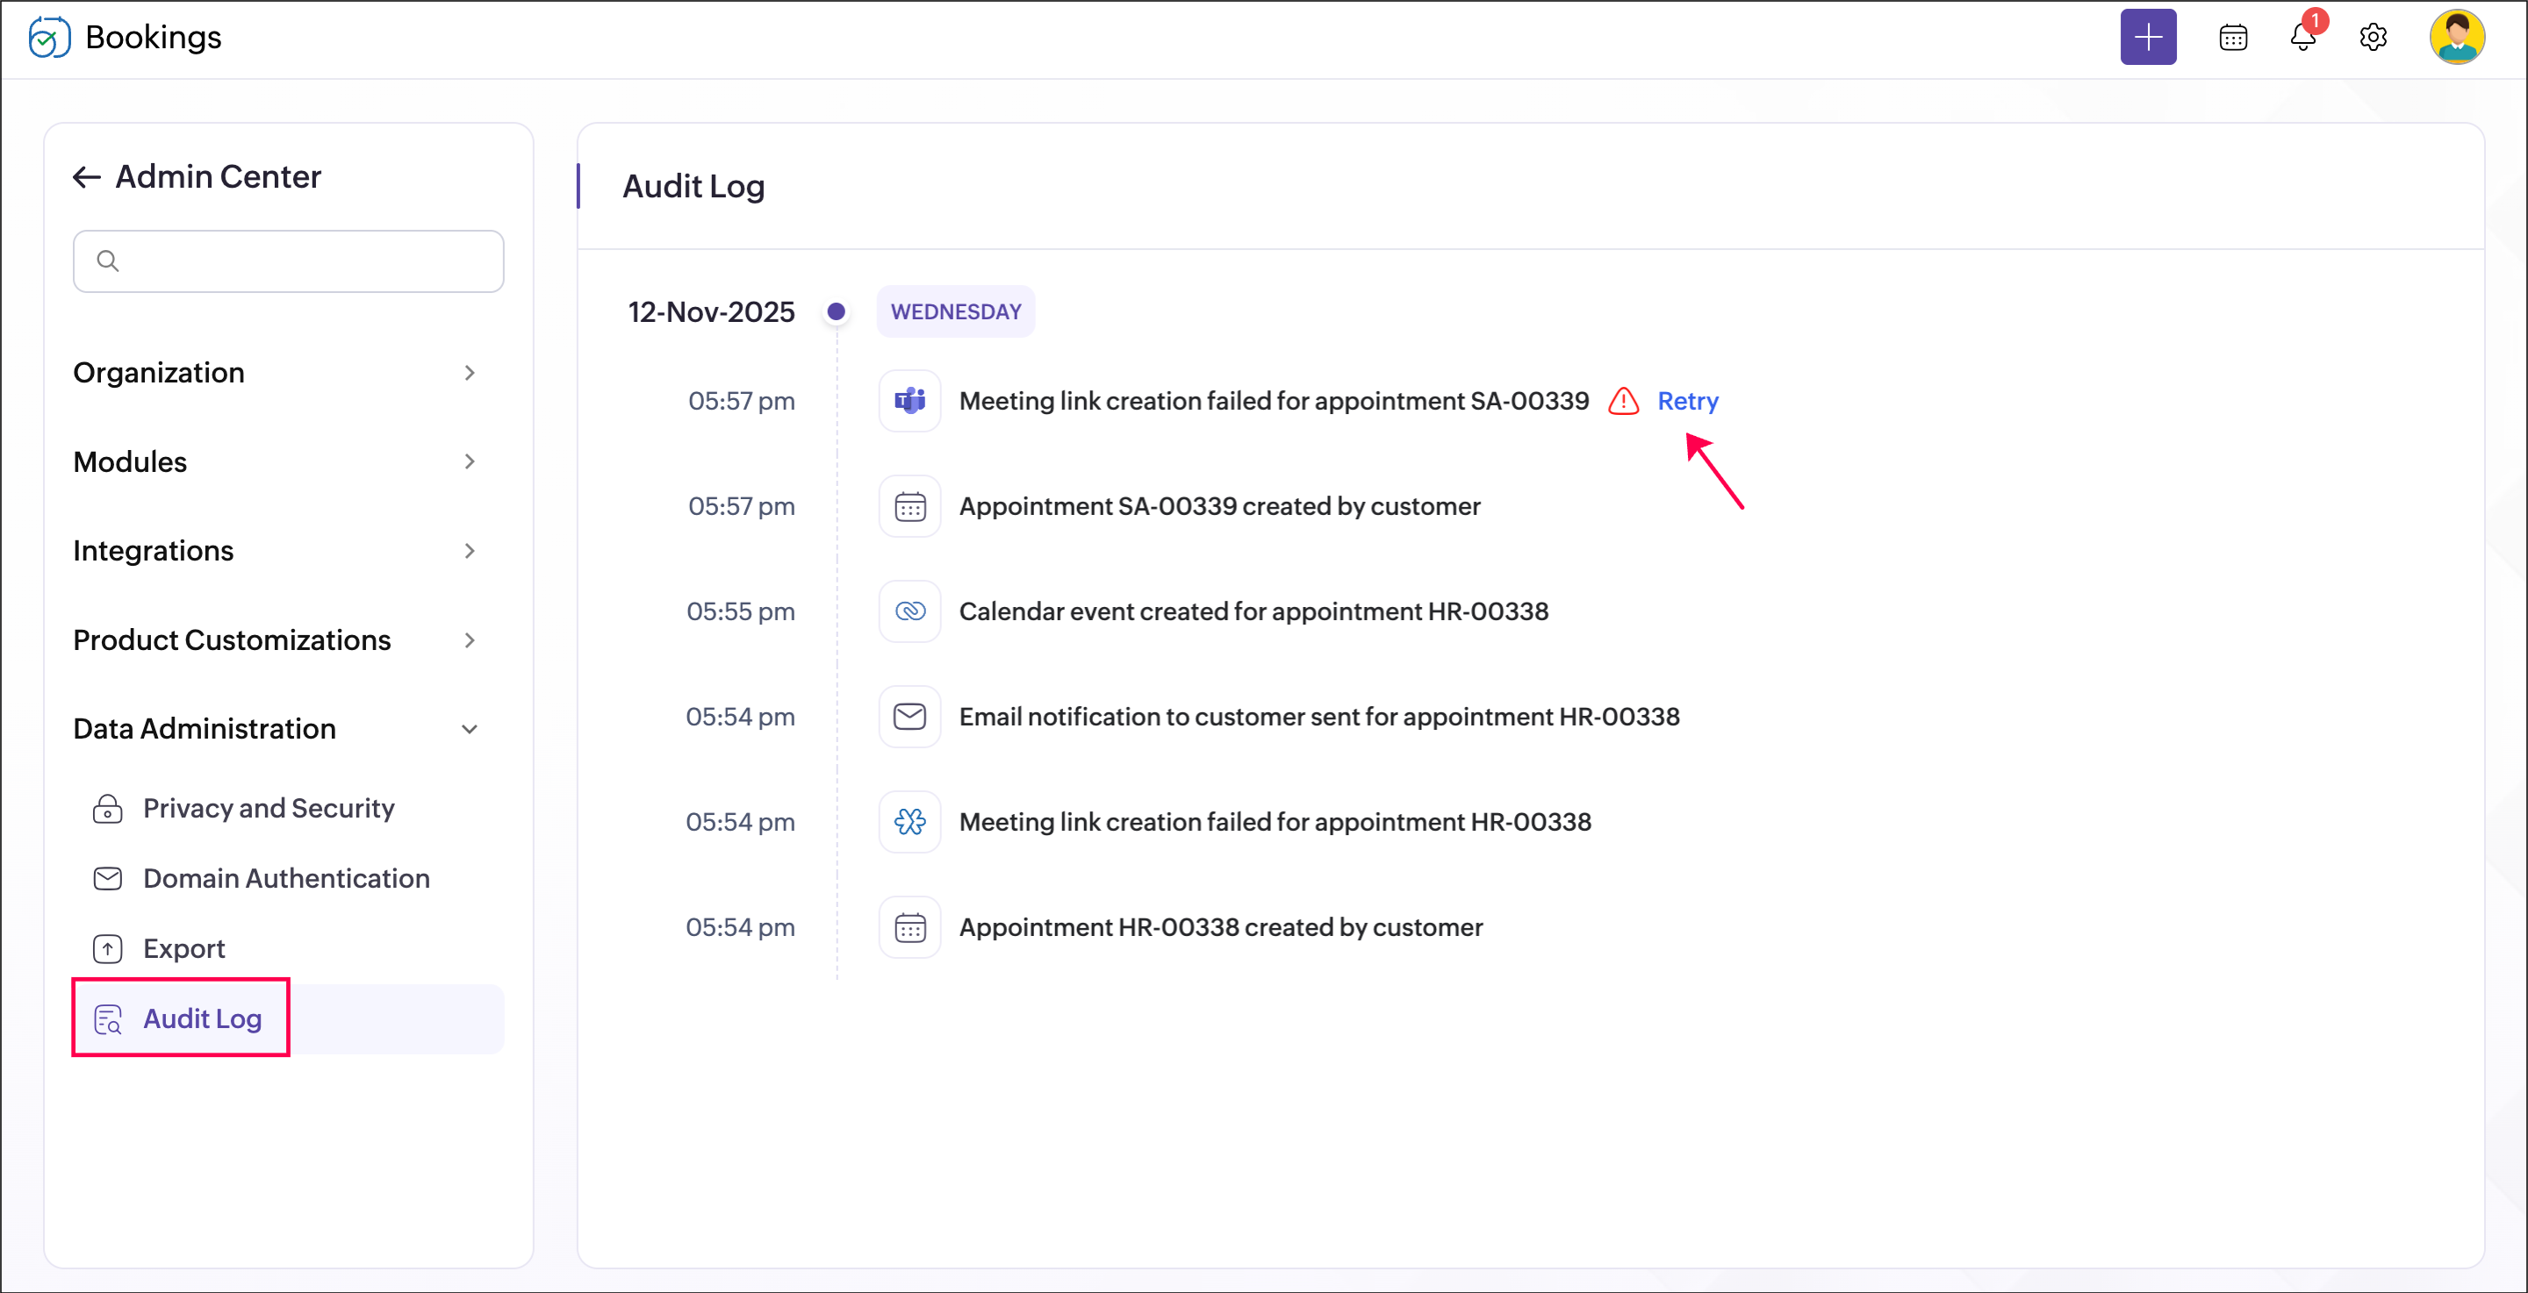Select Export in the sidebar
Image resolution: width=2528 pixels, height=1293 pixels.
tap(183, 948)
